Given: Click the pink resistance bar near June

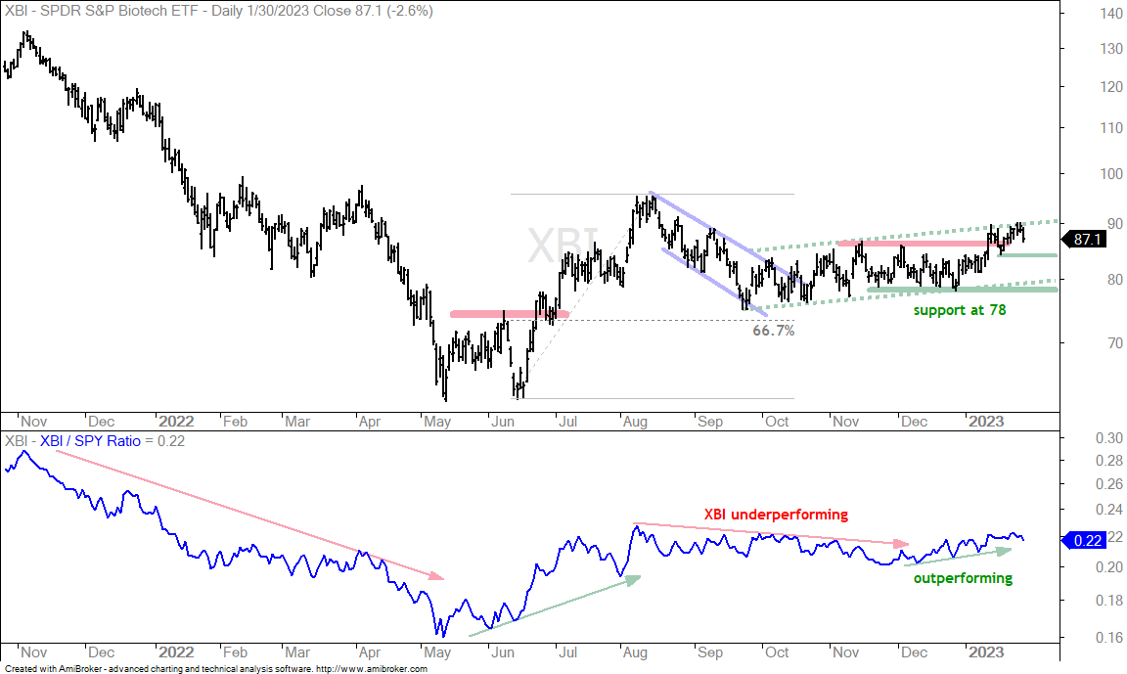Looking at the screenshot, I should 509,314.
